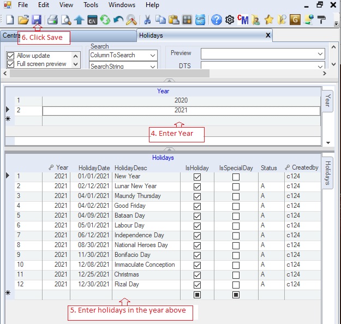Collapse the Year panel with the lower splitter arrow
The image size is (341, 324).
click(169, 149)
